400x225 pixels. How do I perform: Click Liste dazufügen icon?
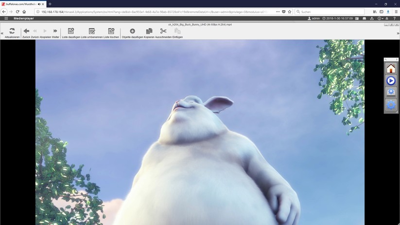71,31
